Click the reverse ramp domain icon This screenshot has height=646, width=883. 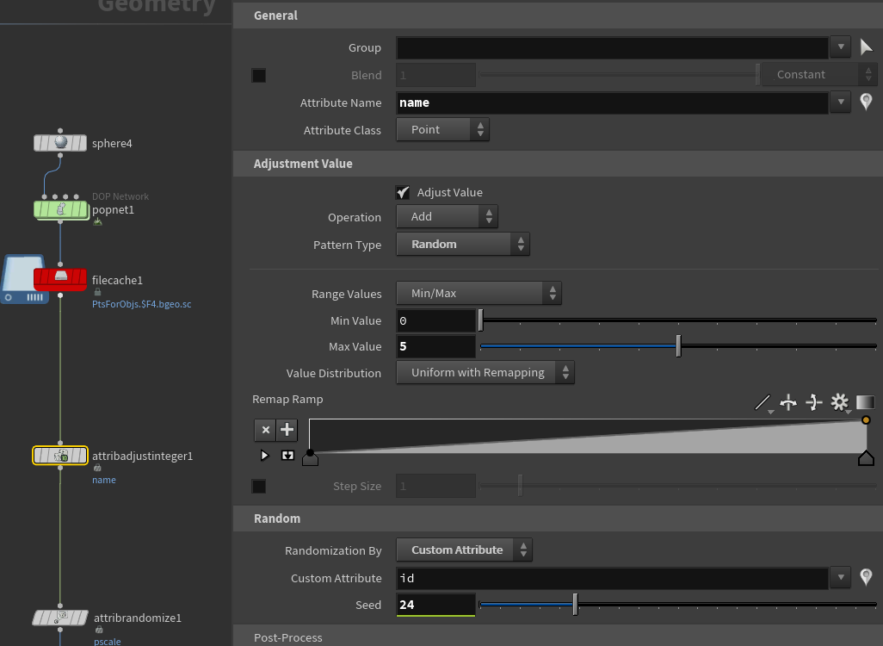tap(788, 402)
